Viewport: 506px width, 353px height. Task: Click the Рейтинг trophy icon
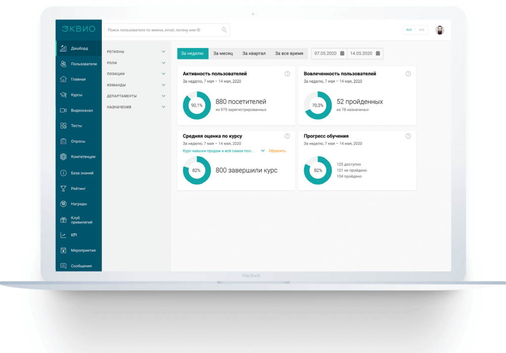click(x=63, y=188)
